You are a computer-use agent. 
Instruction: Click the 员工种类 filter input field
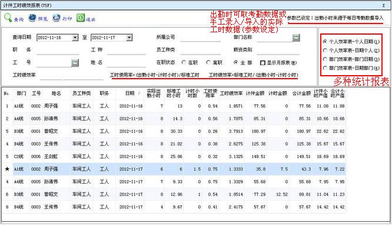point(200,50)
